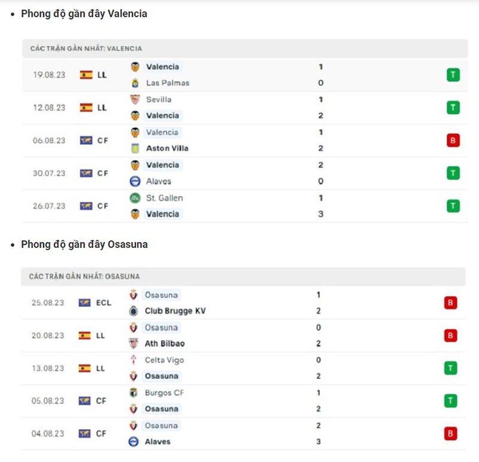Click the Burgos CF club crest
The image size is (479, 462).
coord(134,393)
